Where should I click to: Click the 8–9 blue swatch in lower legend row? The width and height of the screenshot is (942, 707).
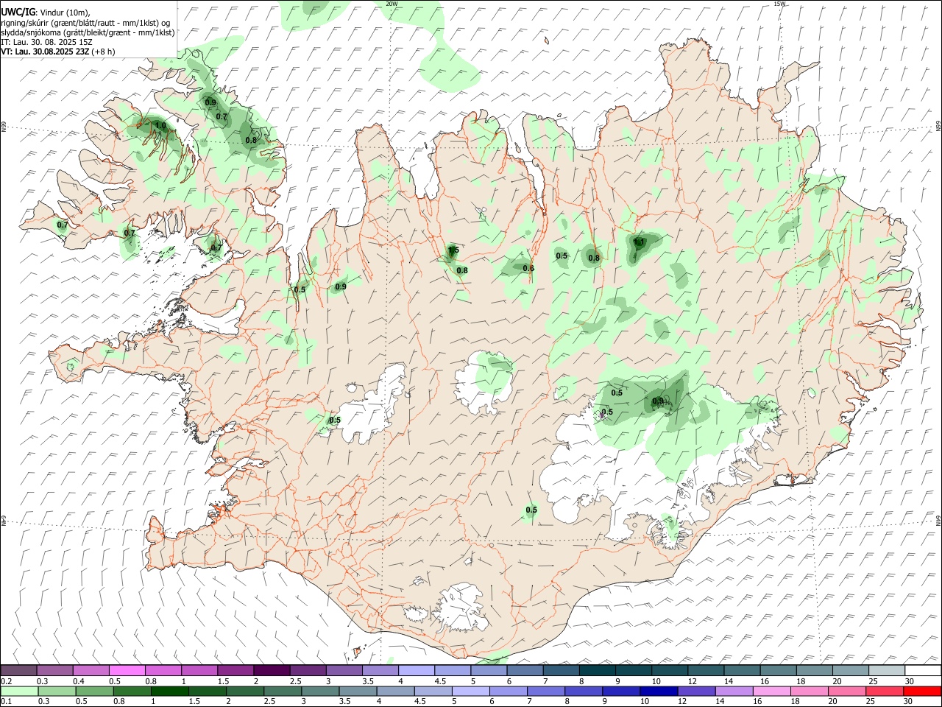(584, 692)
